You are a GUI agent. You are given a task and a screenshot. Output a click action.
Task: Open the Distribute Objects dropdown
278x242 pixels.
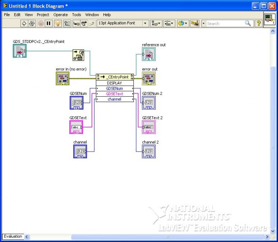coord(169,23)
